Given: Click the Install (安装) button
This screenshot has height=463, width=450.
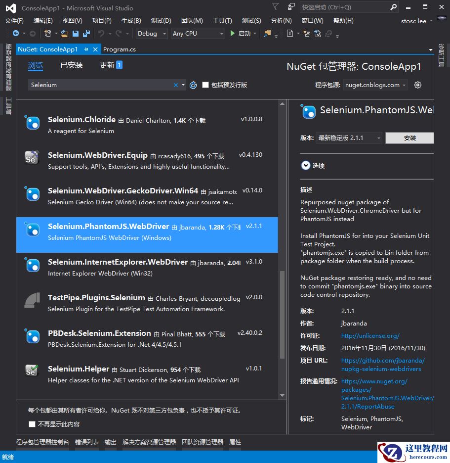Looking at the screenshot, I should pyautogui.click(x=409, y=138).
